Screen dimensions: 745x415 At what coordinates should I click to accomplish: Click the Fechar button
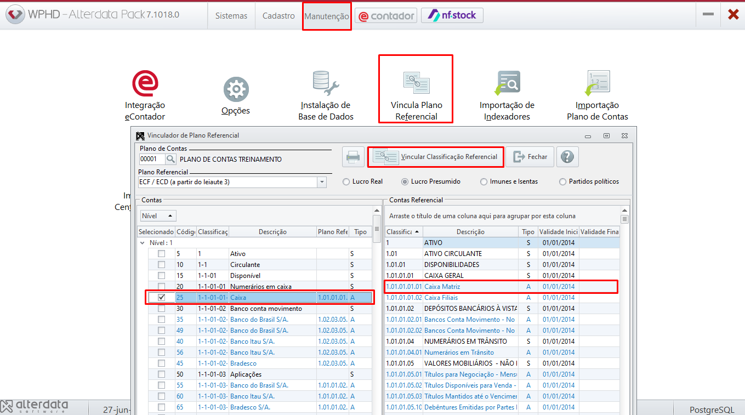530,157
